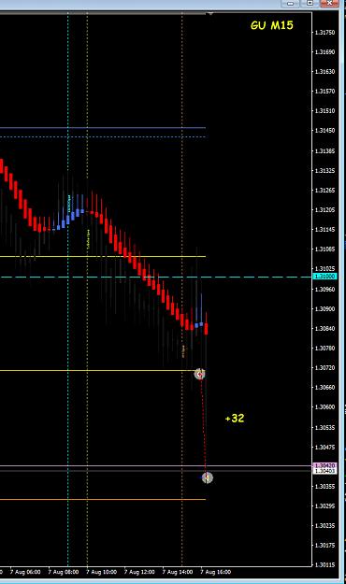346x584 pixels.
Task: Click the 1.30535 price axis value
Action: coord(324,428)
